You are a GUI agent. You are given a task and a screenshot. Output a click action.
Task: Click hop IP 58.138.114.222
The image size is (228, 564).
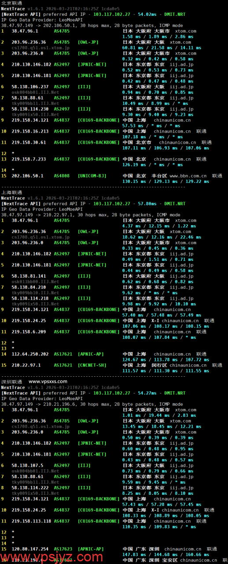(30, 488)
